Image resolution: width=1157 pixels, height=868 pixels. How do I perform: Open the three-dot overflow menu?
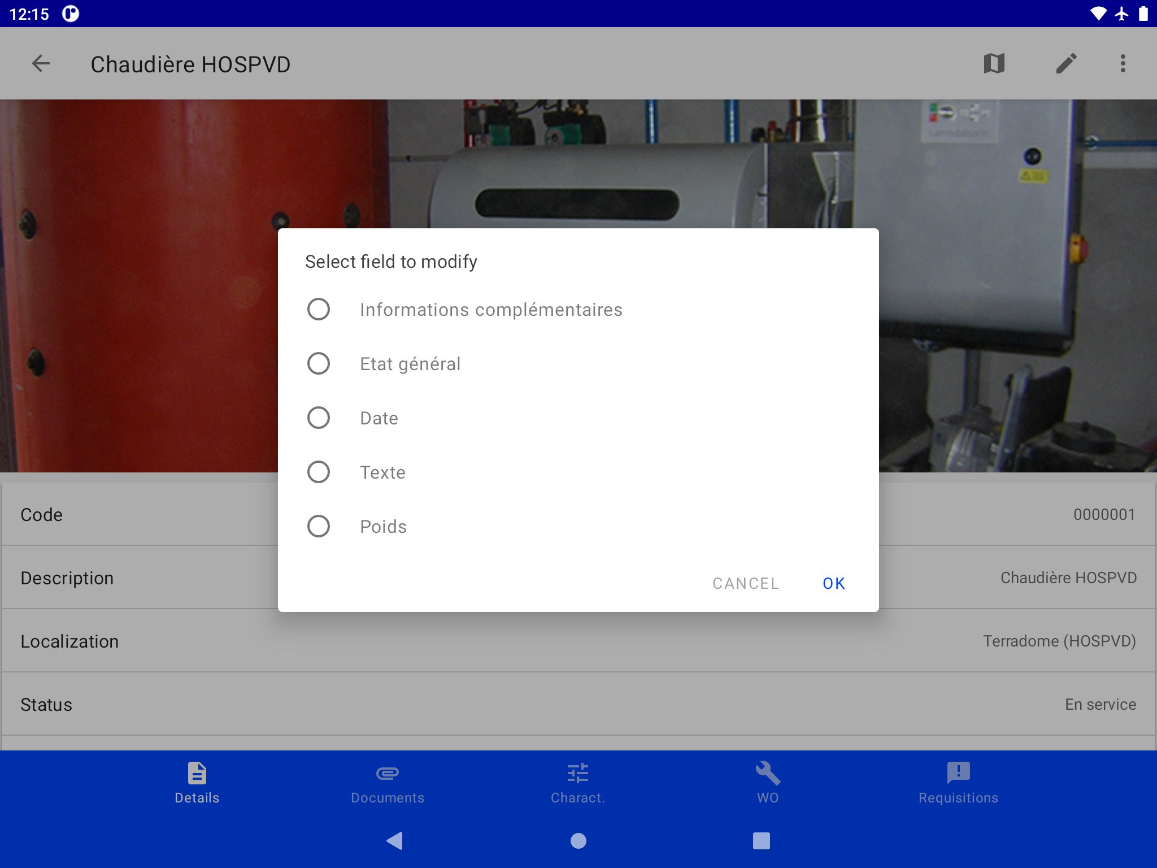[1123, 63]
